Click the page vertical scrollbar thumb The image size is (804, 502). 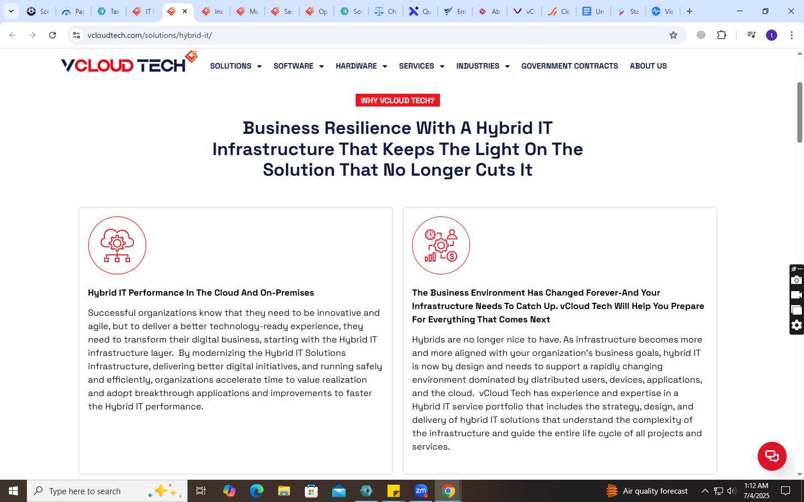(800, 112)
